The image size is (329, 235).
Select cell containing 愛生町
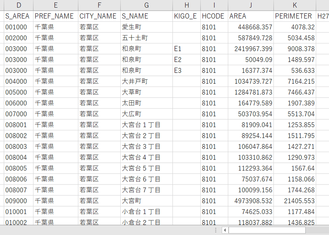pyautogui.click(x=146, y=27)
